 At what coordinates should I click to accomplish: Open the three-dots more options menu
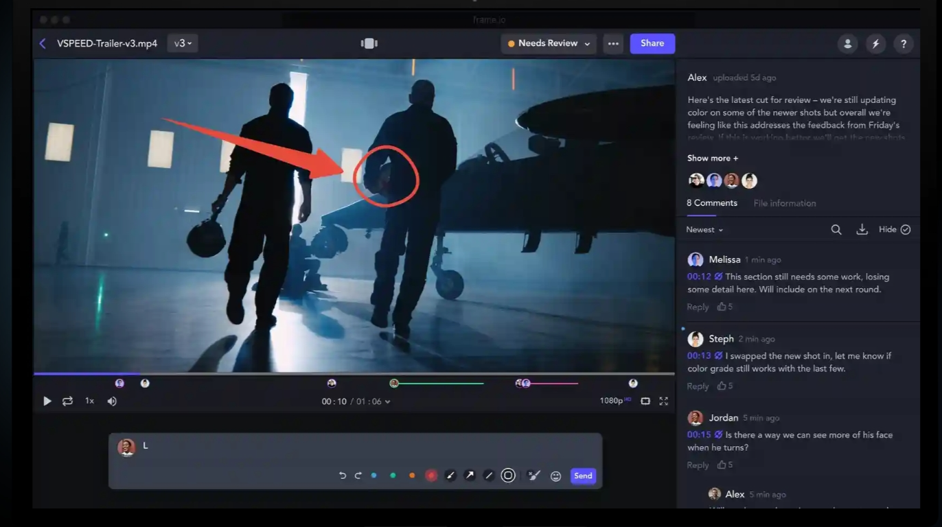tap(613, 43)
